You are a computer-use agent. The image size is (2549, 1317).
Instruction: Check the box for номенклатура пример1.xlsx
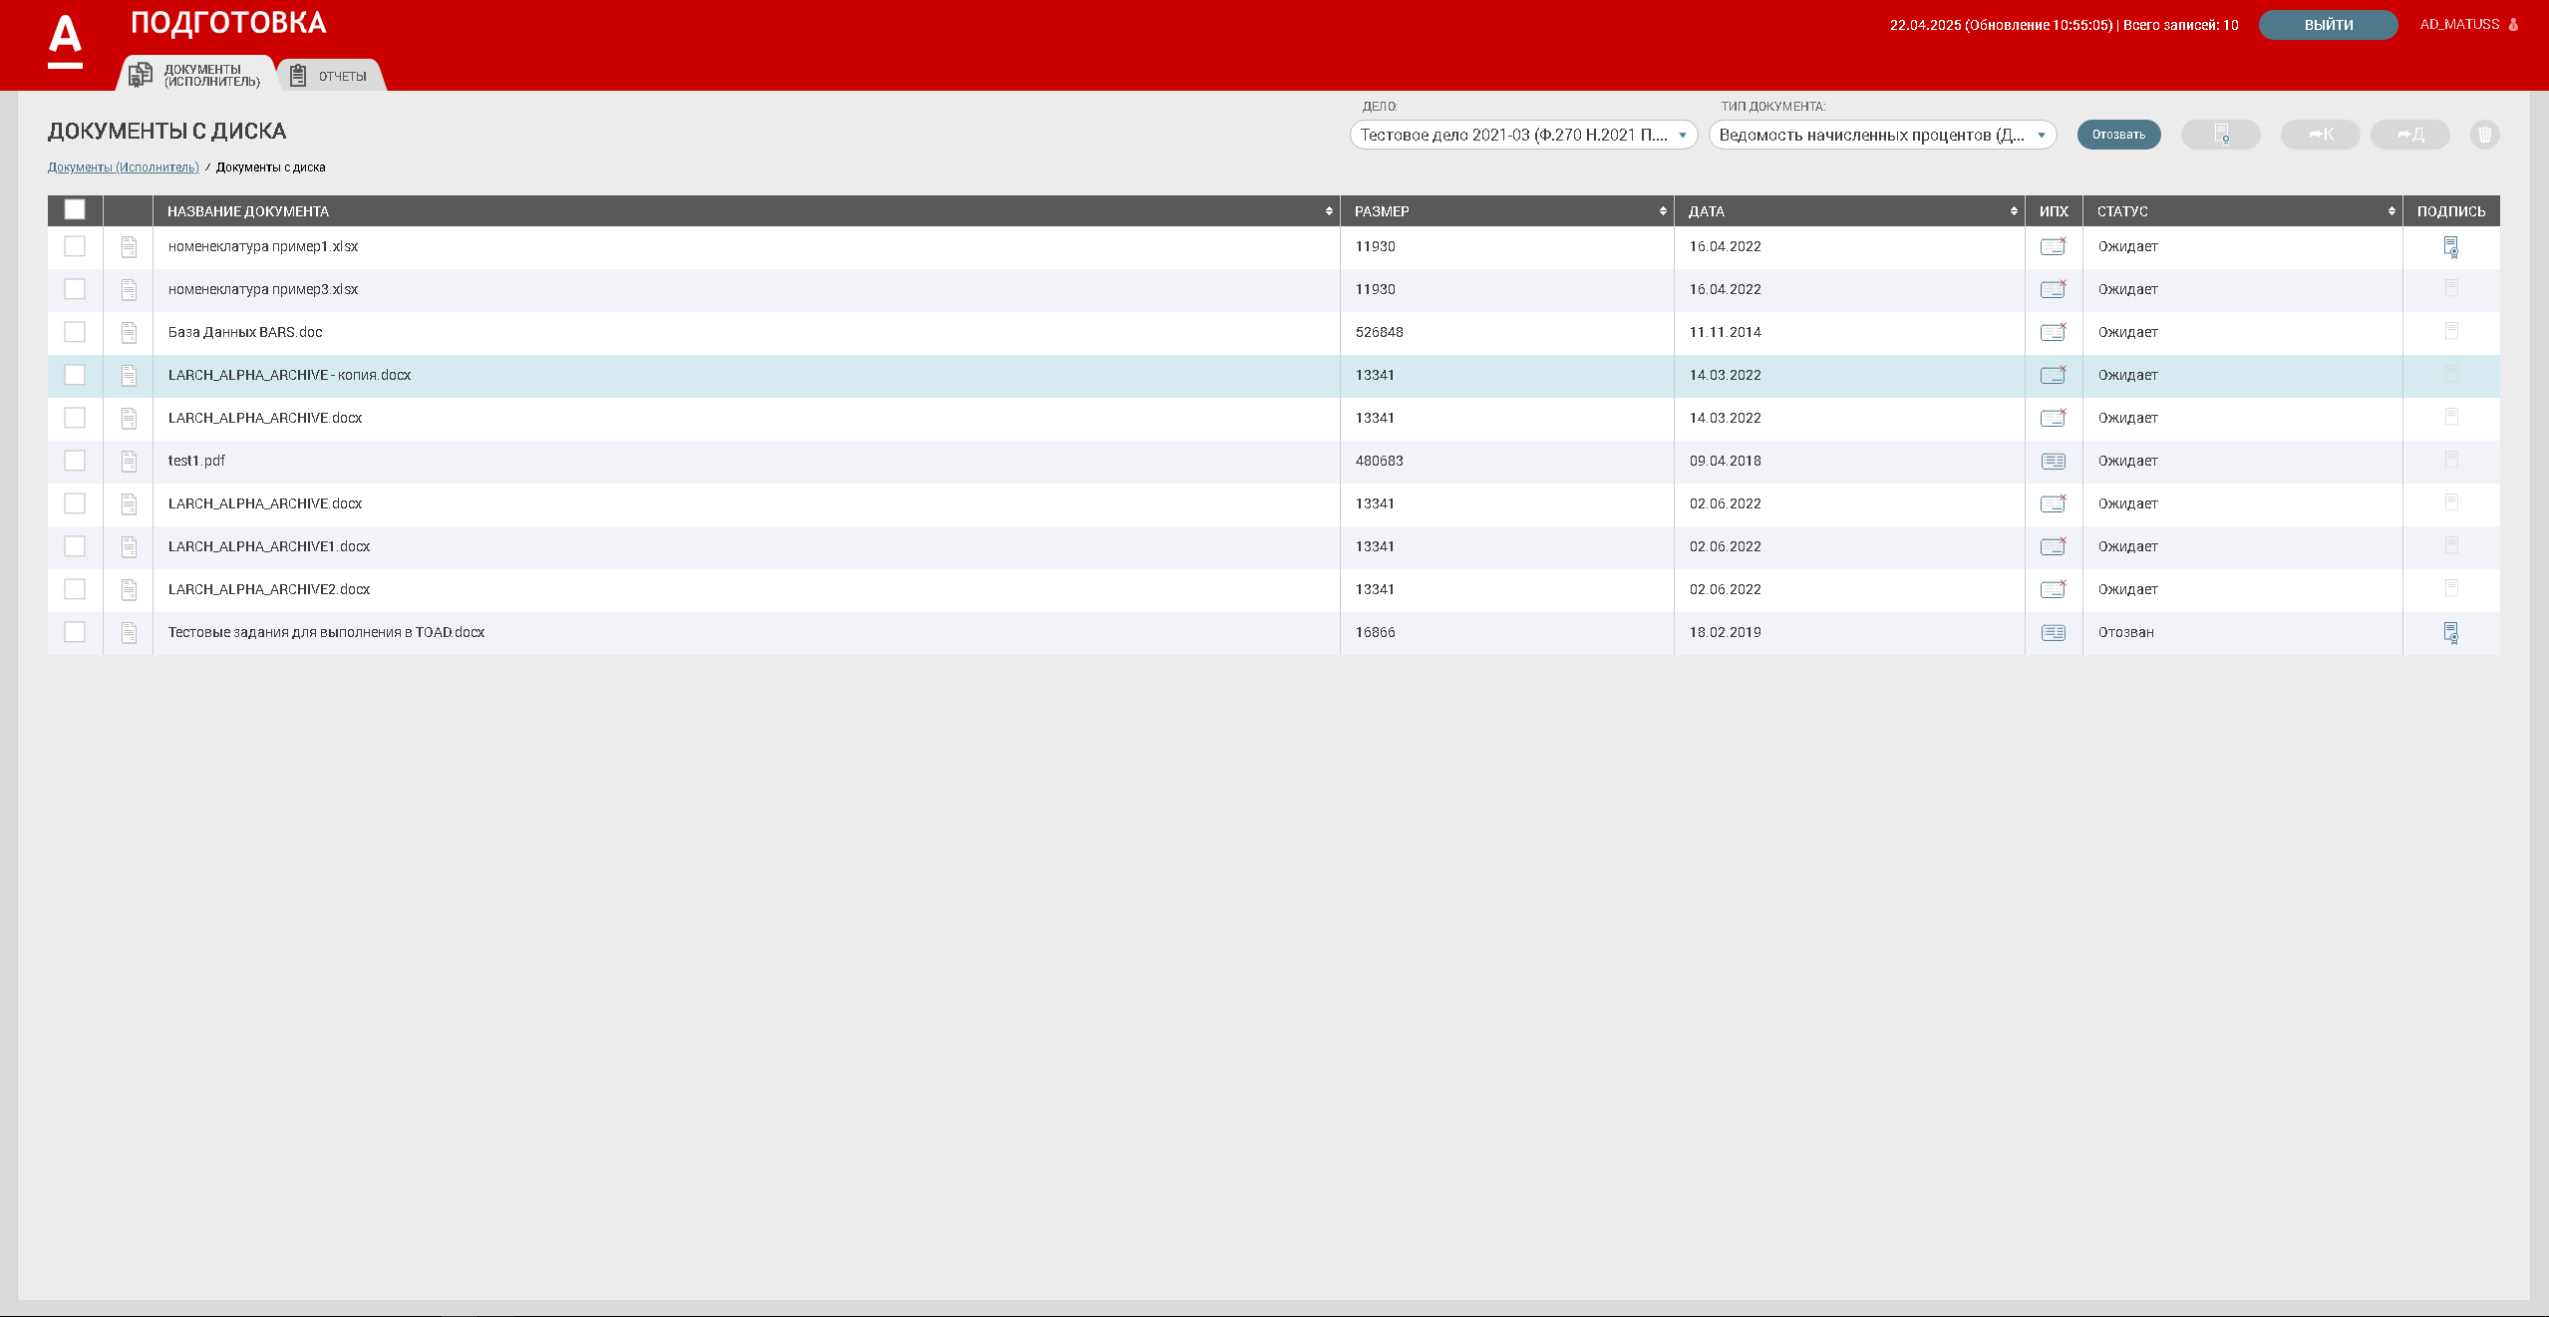click(x=75, y=246)
